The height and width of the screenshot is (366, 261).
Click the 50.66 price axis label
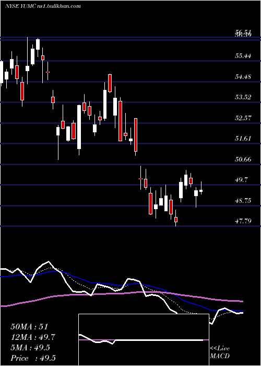tap(243, 159)
